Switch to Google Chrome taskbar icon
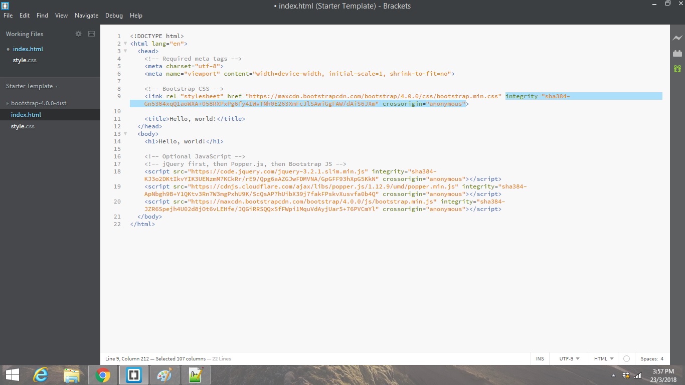Viewport: 685px width, 385px height. (103, 375)
